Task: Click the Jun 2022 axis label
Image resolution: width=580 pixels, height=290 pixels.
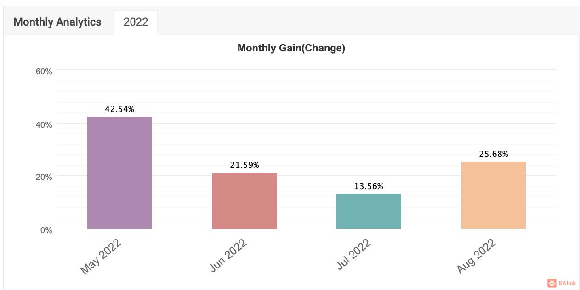Action: coord(228,256)
